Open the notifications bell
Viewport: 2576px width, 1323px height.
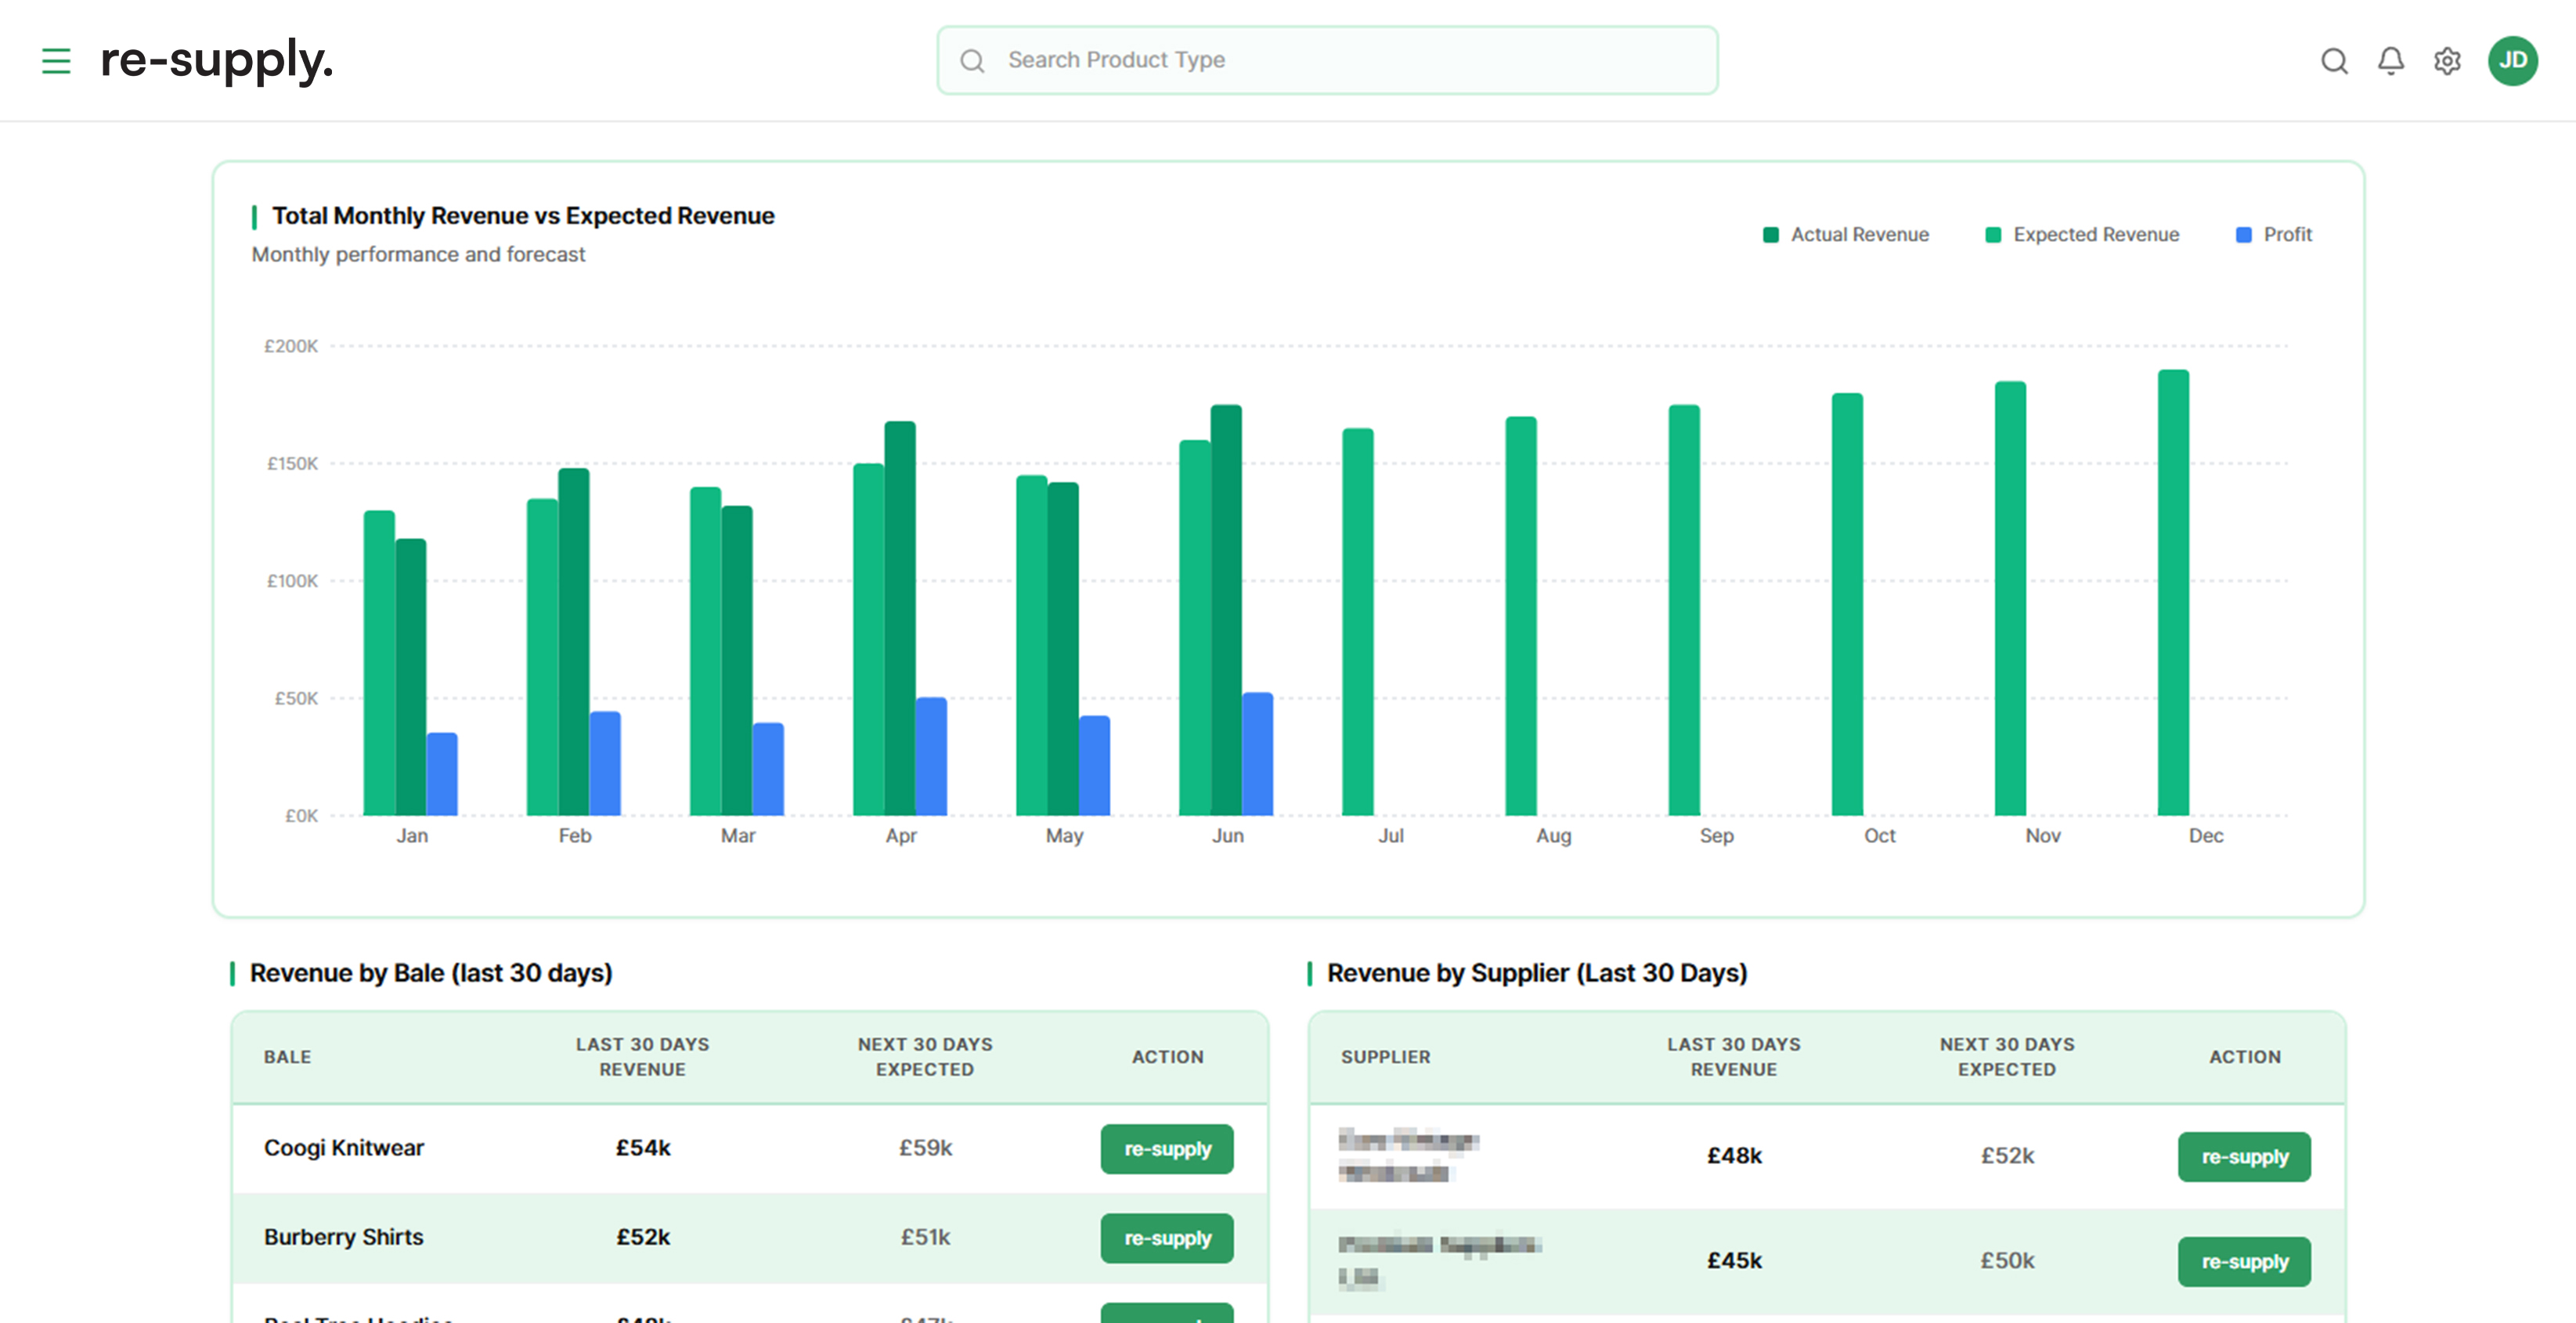click(2391, 61)
